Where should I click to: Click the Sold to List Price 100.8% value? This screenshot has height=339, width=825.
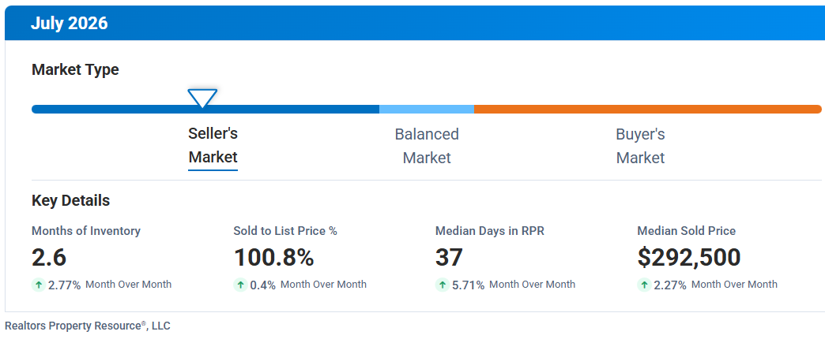[273, 257]
